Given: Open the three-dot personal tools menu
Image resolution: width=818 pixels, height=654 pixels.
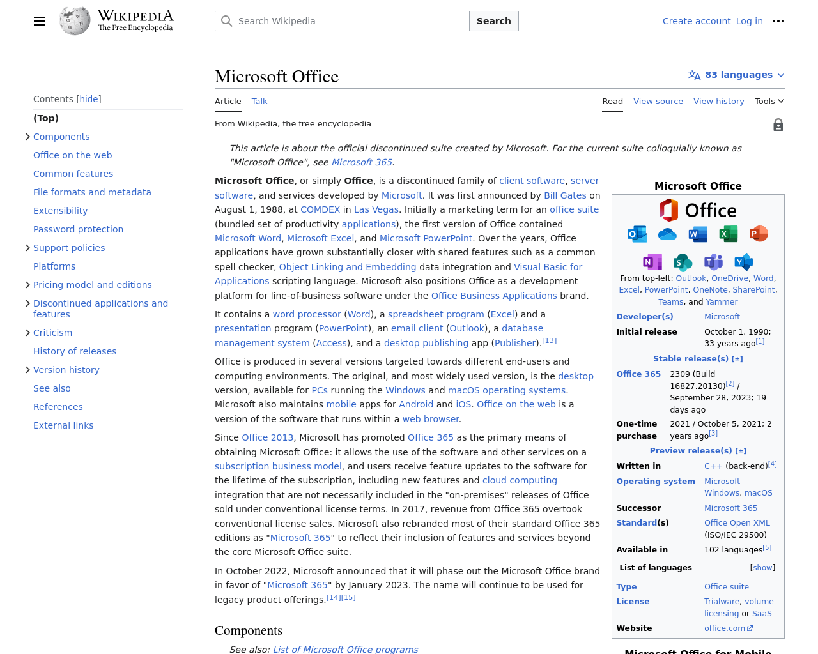Looking at the screenshot, I should pos(778,21).
